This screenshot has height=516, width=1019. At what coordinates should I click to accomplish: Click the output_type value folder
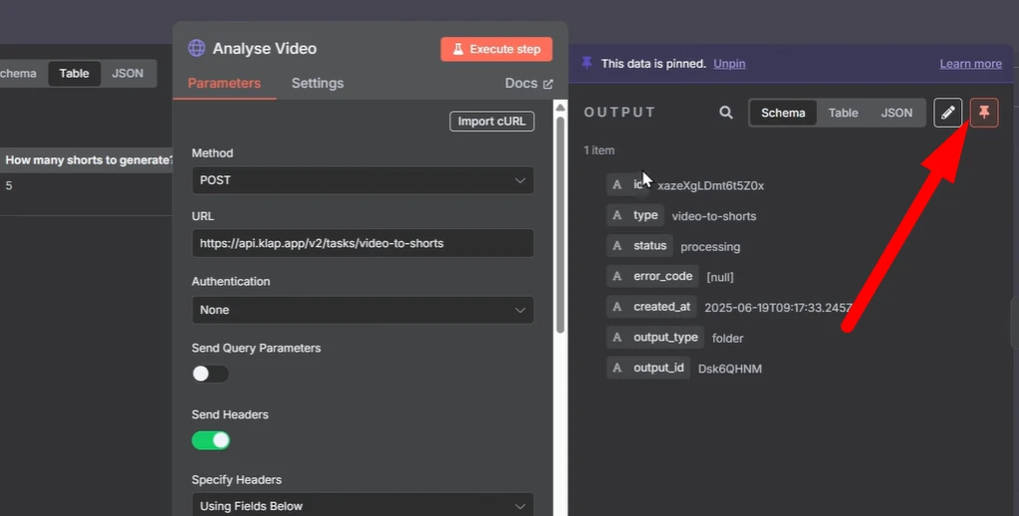pyautogui.click(x=727, y=338)
